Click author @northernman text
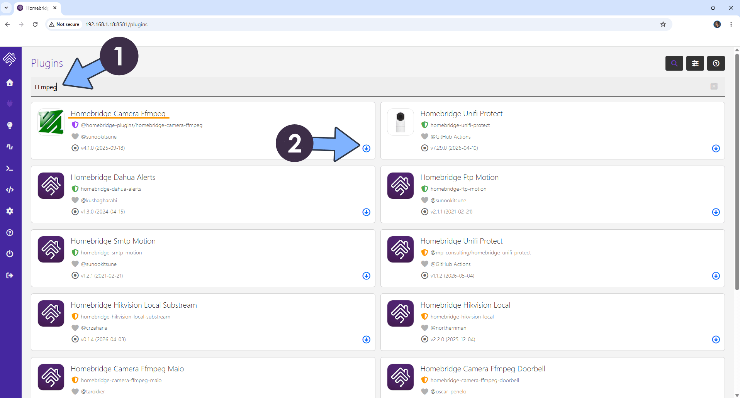 coord(448,328)
